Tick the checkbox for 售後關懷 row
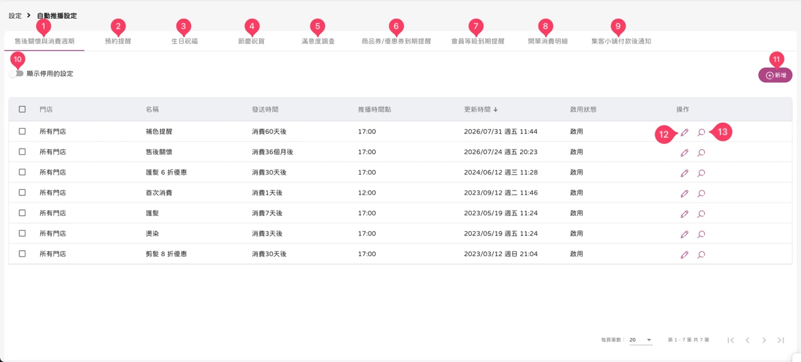The height and width of the screenshot is (362, 801). pyautogui.click(x=22, y=152)
